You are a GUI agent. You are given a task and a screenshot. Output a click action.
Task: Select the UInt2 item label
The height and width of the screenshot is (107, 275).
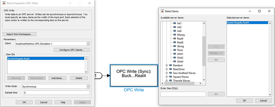tap(180, 57)
